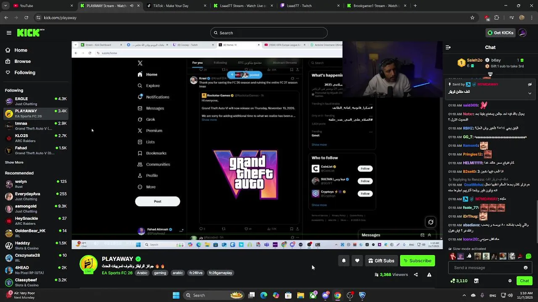Open welyn's Rust stream in Recommended
The width and height of the screenshot is (538, 302).
tap(36, 184)
